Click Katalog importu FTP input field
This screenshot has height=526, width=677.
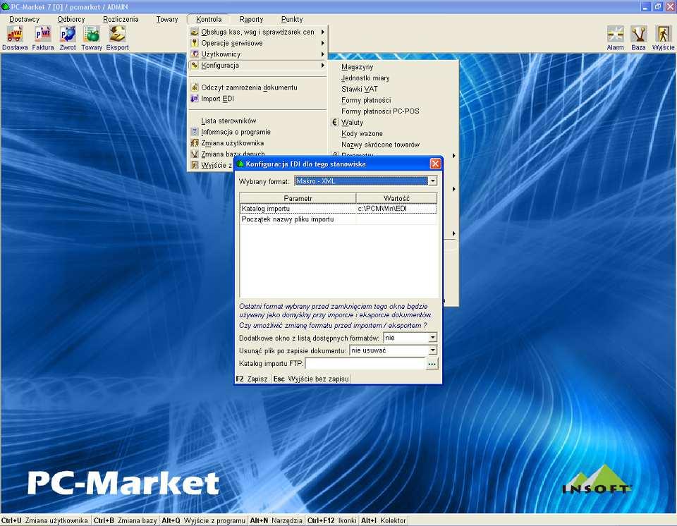click(365, 364)
